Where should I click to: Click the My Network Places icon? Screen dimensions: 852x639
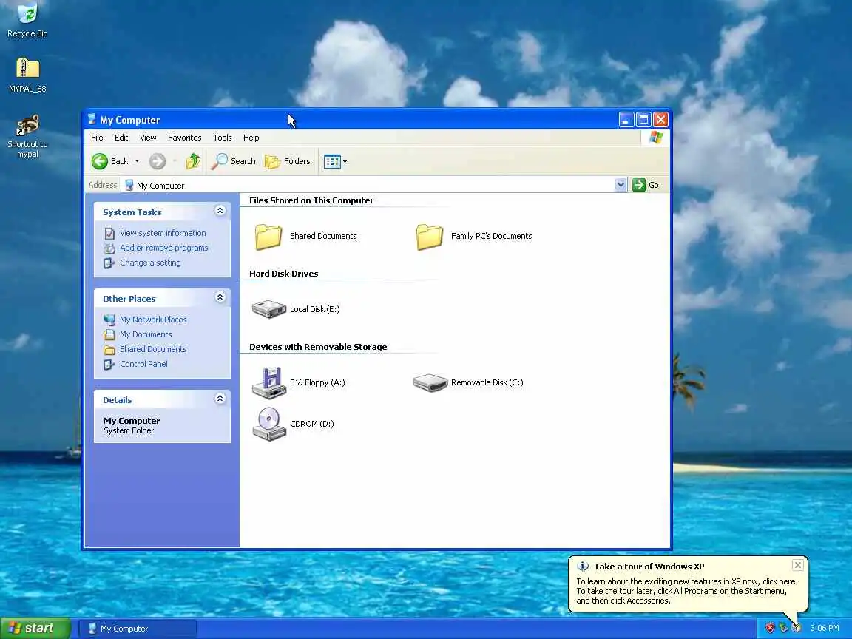click(x=109, y=319)
